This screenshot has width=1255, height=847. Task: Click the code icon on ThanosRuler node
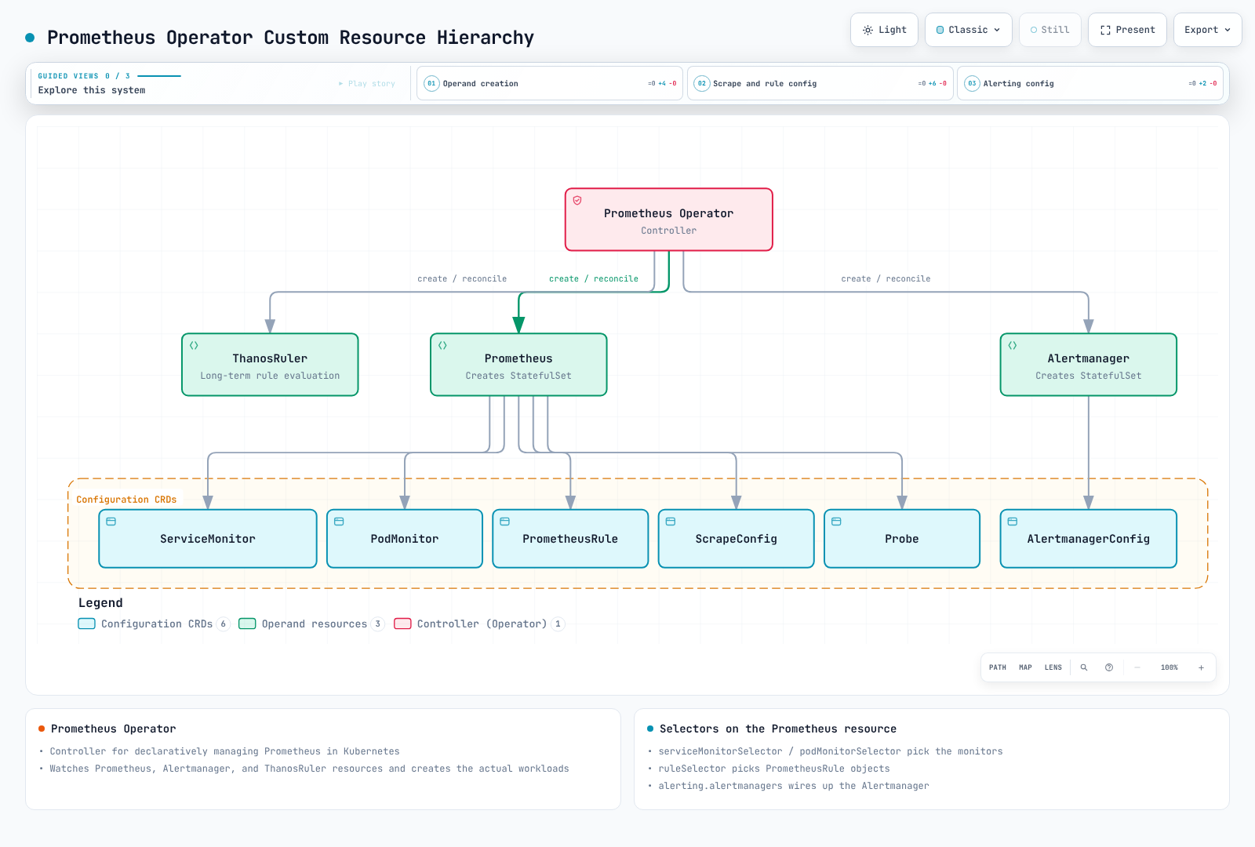(x=194, y=346)
